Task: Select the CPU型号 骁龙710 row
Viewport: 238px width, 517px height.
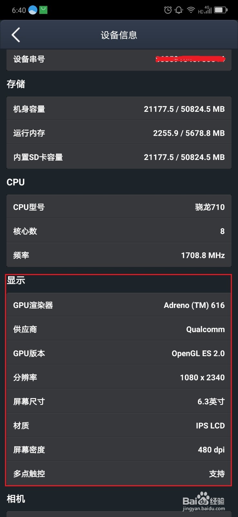Action: pos(119,207)
